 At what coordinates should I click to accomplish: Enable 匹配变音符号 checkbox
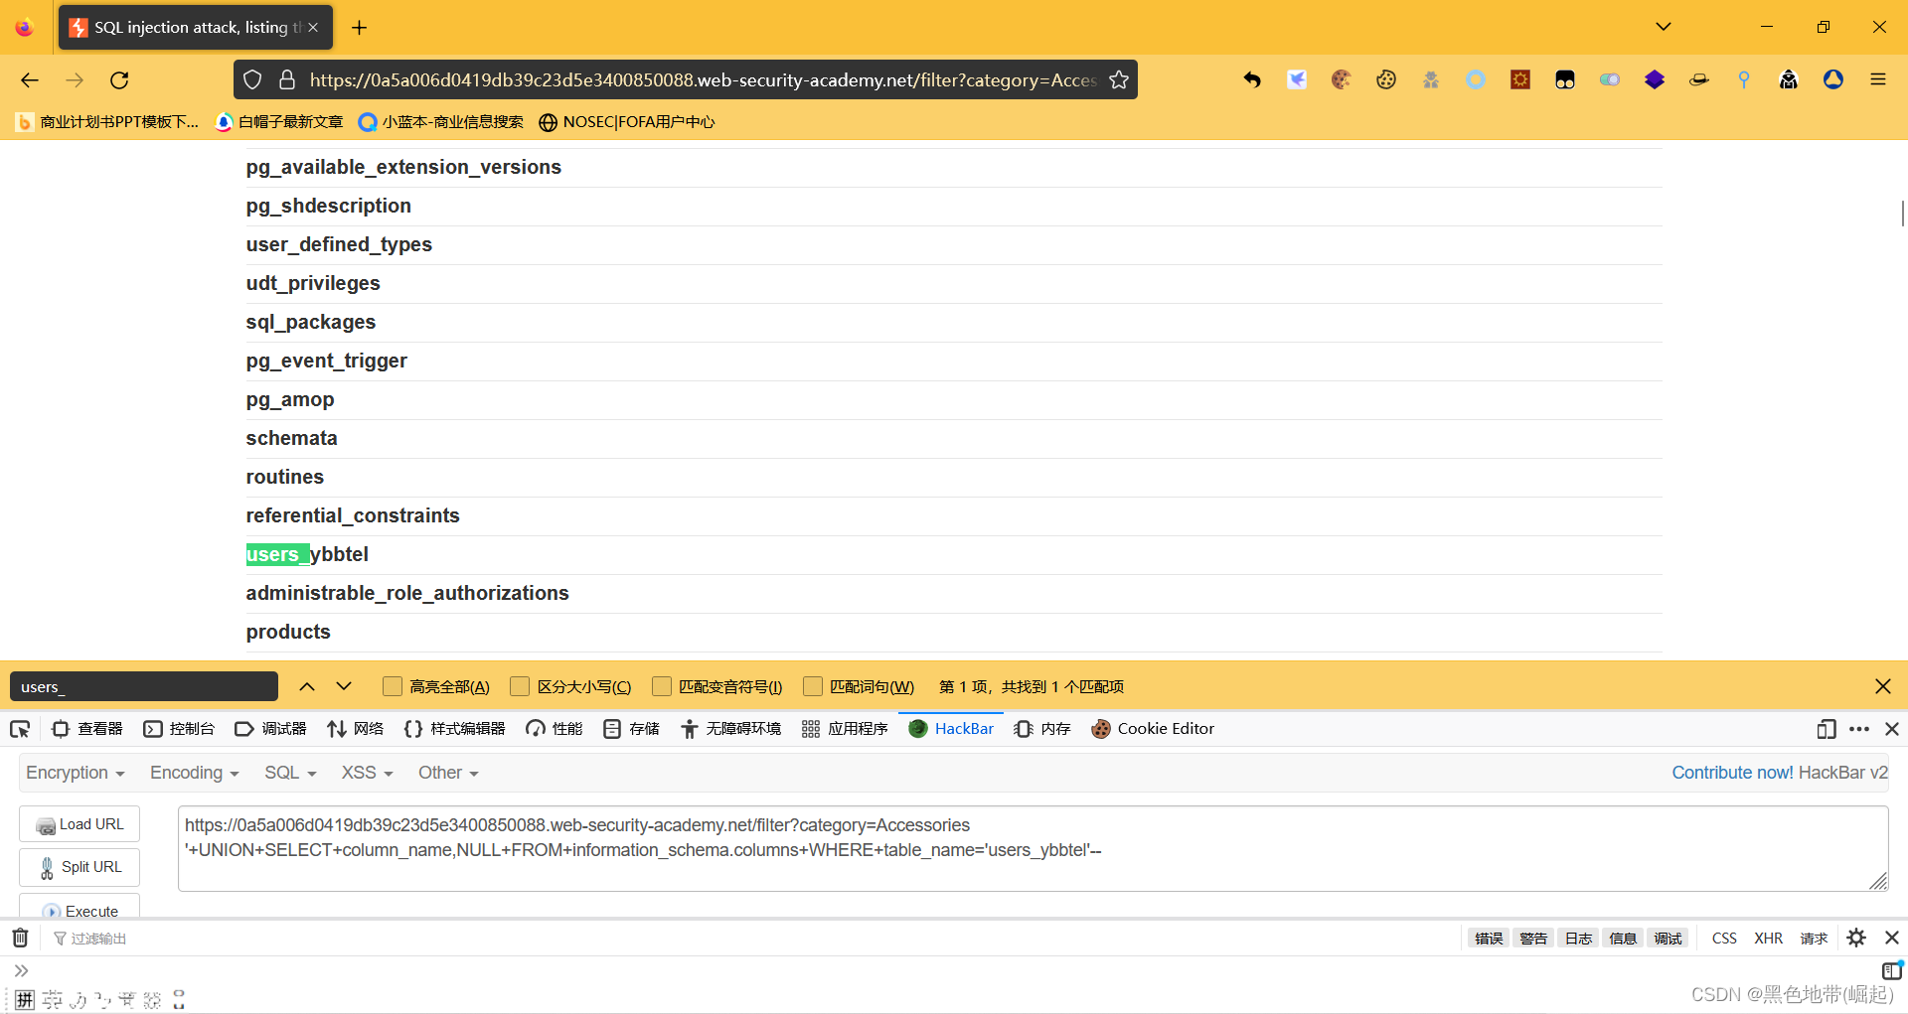662,686
